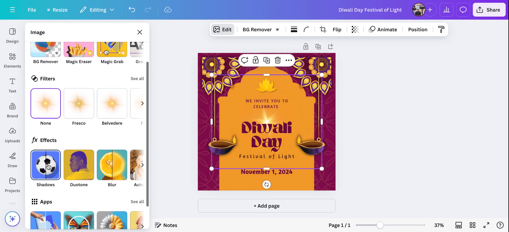Open the comments speech bubble icon

pos(463,10)
